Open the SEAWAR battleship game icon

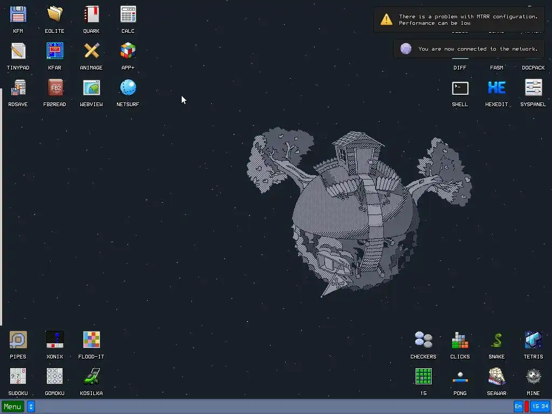tap(496, 377)
